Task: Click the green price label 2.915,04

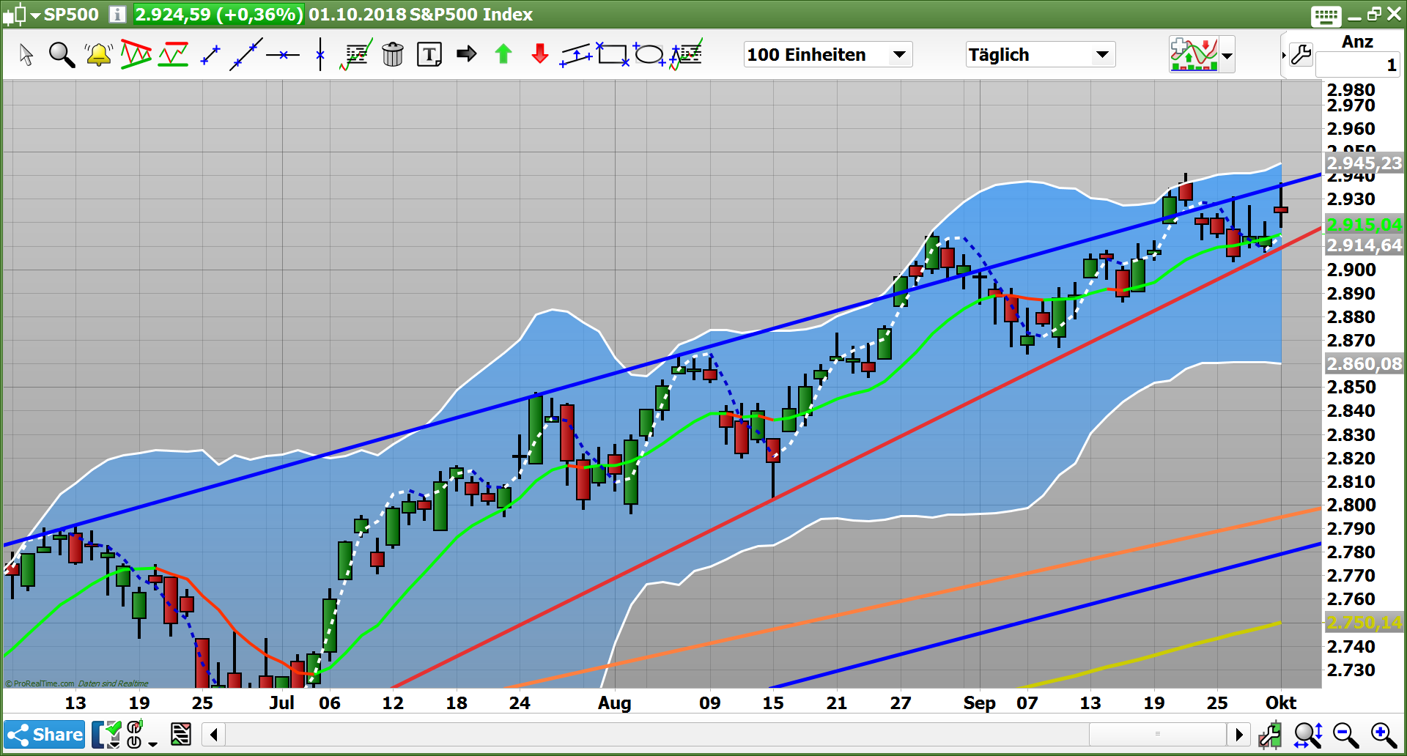Action: tap(1364, 224)
